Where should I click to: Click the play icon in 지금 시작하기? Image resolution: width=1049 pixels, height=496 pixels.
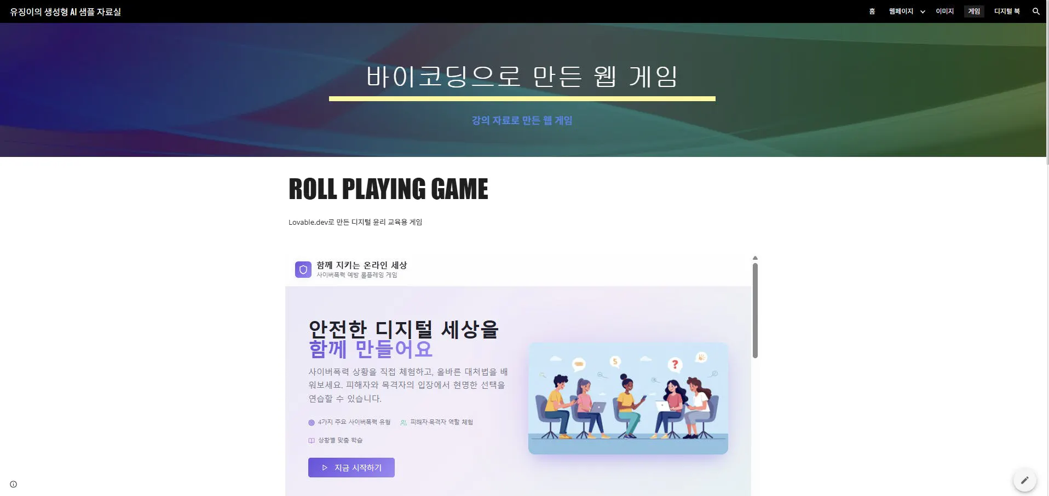click(325, 468)
